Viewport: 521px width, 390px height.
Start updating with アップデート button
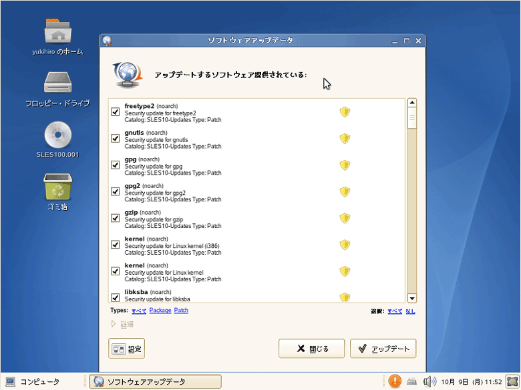383,349
